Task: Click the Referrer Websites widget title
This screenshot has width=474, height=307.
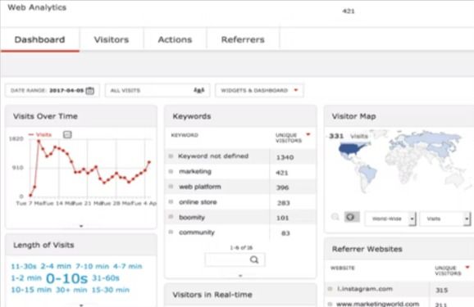Action: 367,249
